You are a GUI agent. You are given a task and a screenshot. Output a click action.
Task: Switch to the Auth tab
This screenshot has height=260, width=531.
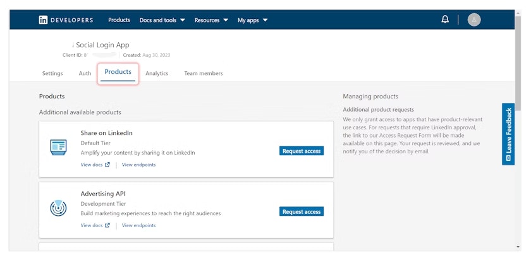click(85, 73)
